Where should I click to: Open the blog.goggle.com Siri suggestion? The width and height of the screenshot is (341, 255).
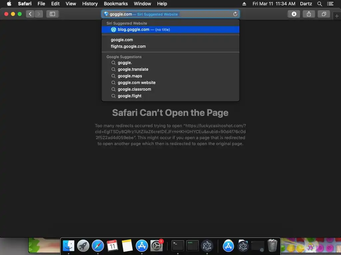point(170,30)
